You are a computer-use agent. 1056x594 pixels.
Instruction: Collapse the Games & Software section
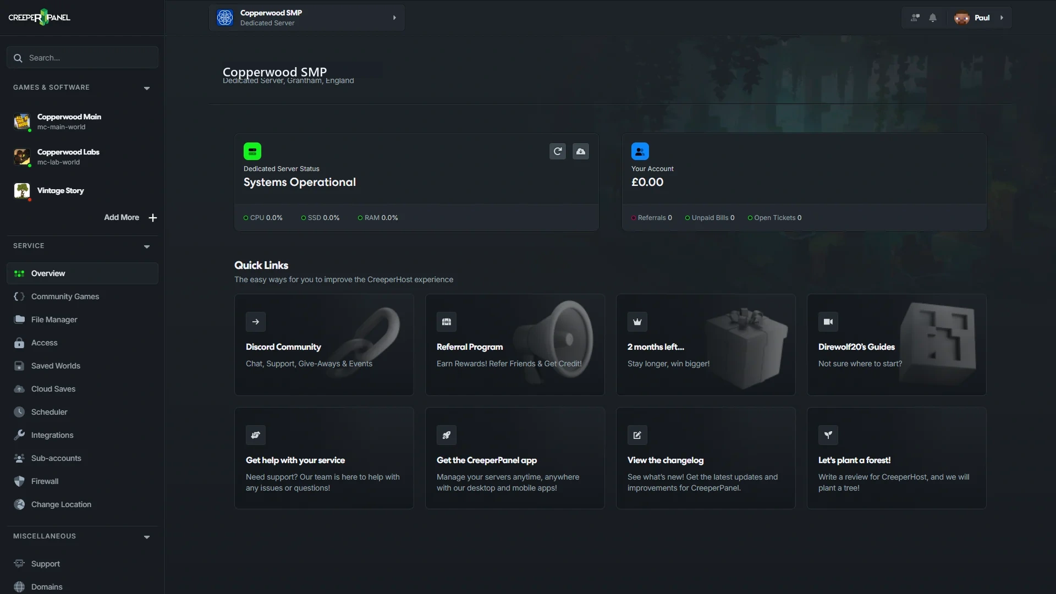click(x=147, y=88)
